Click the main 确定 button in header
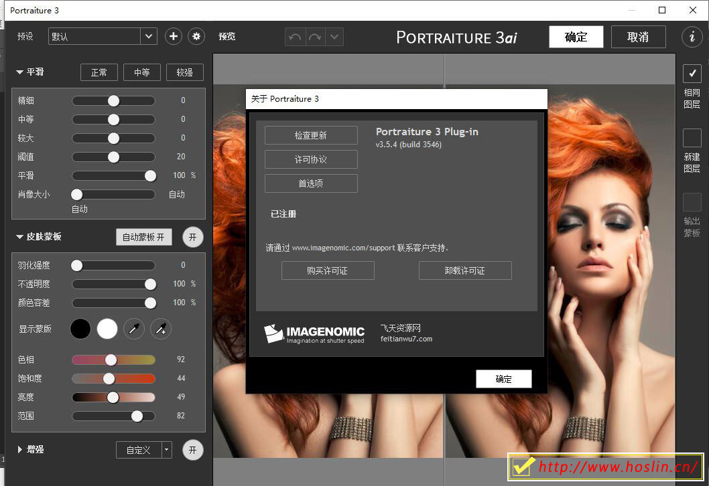 click(576, 37)
